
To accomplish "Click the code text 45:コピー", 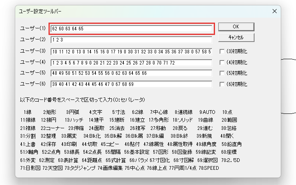I will (x=110, y=144).
